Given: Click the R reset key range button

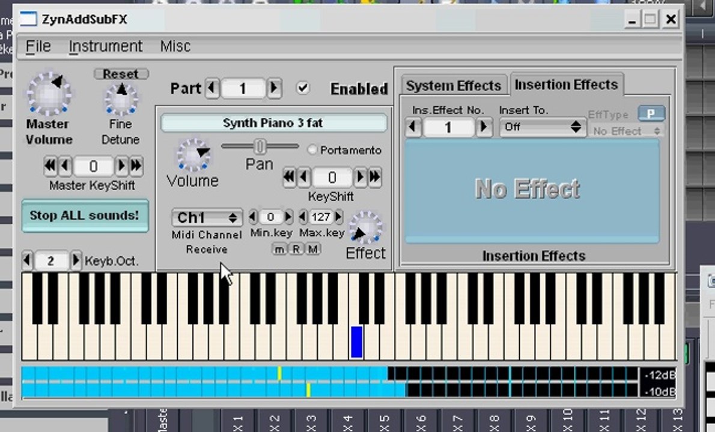Looking at the screenshot, I should [296, 249].
